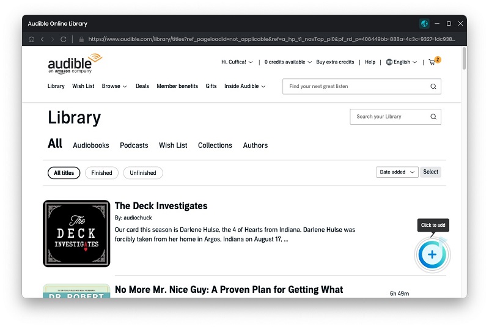Click the globe icon in title bar
Screen dimensions: 489x327
[x=424, y=23]
